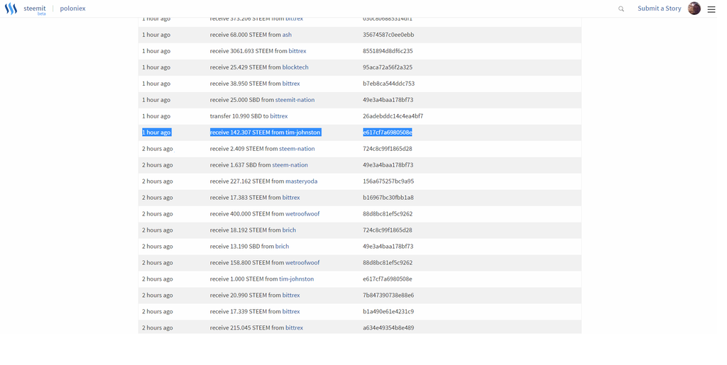Image resolution: width=727 pixels, height=365 pixels.
Task: Select memo 35674587c0ee0ebb
Action: (x=388, y=35)
